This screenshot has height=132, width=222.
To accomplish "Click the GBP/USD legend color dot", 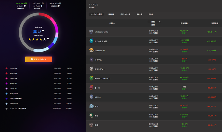I will (x=7, y=104).
